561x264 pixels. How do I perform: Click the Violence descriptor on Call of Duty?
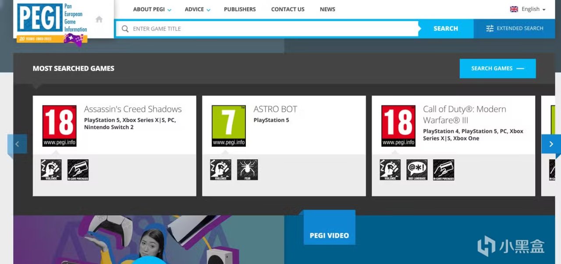tap(390, 170)
